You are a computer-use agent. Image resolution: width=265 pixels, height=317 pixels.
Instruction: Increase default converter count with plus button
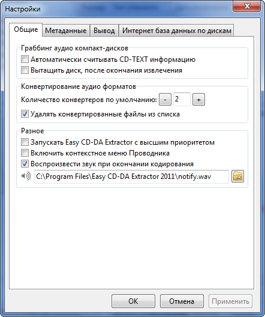(x=198, y=99)
